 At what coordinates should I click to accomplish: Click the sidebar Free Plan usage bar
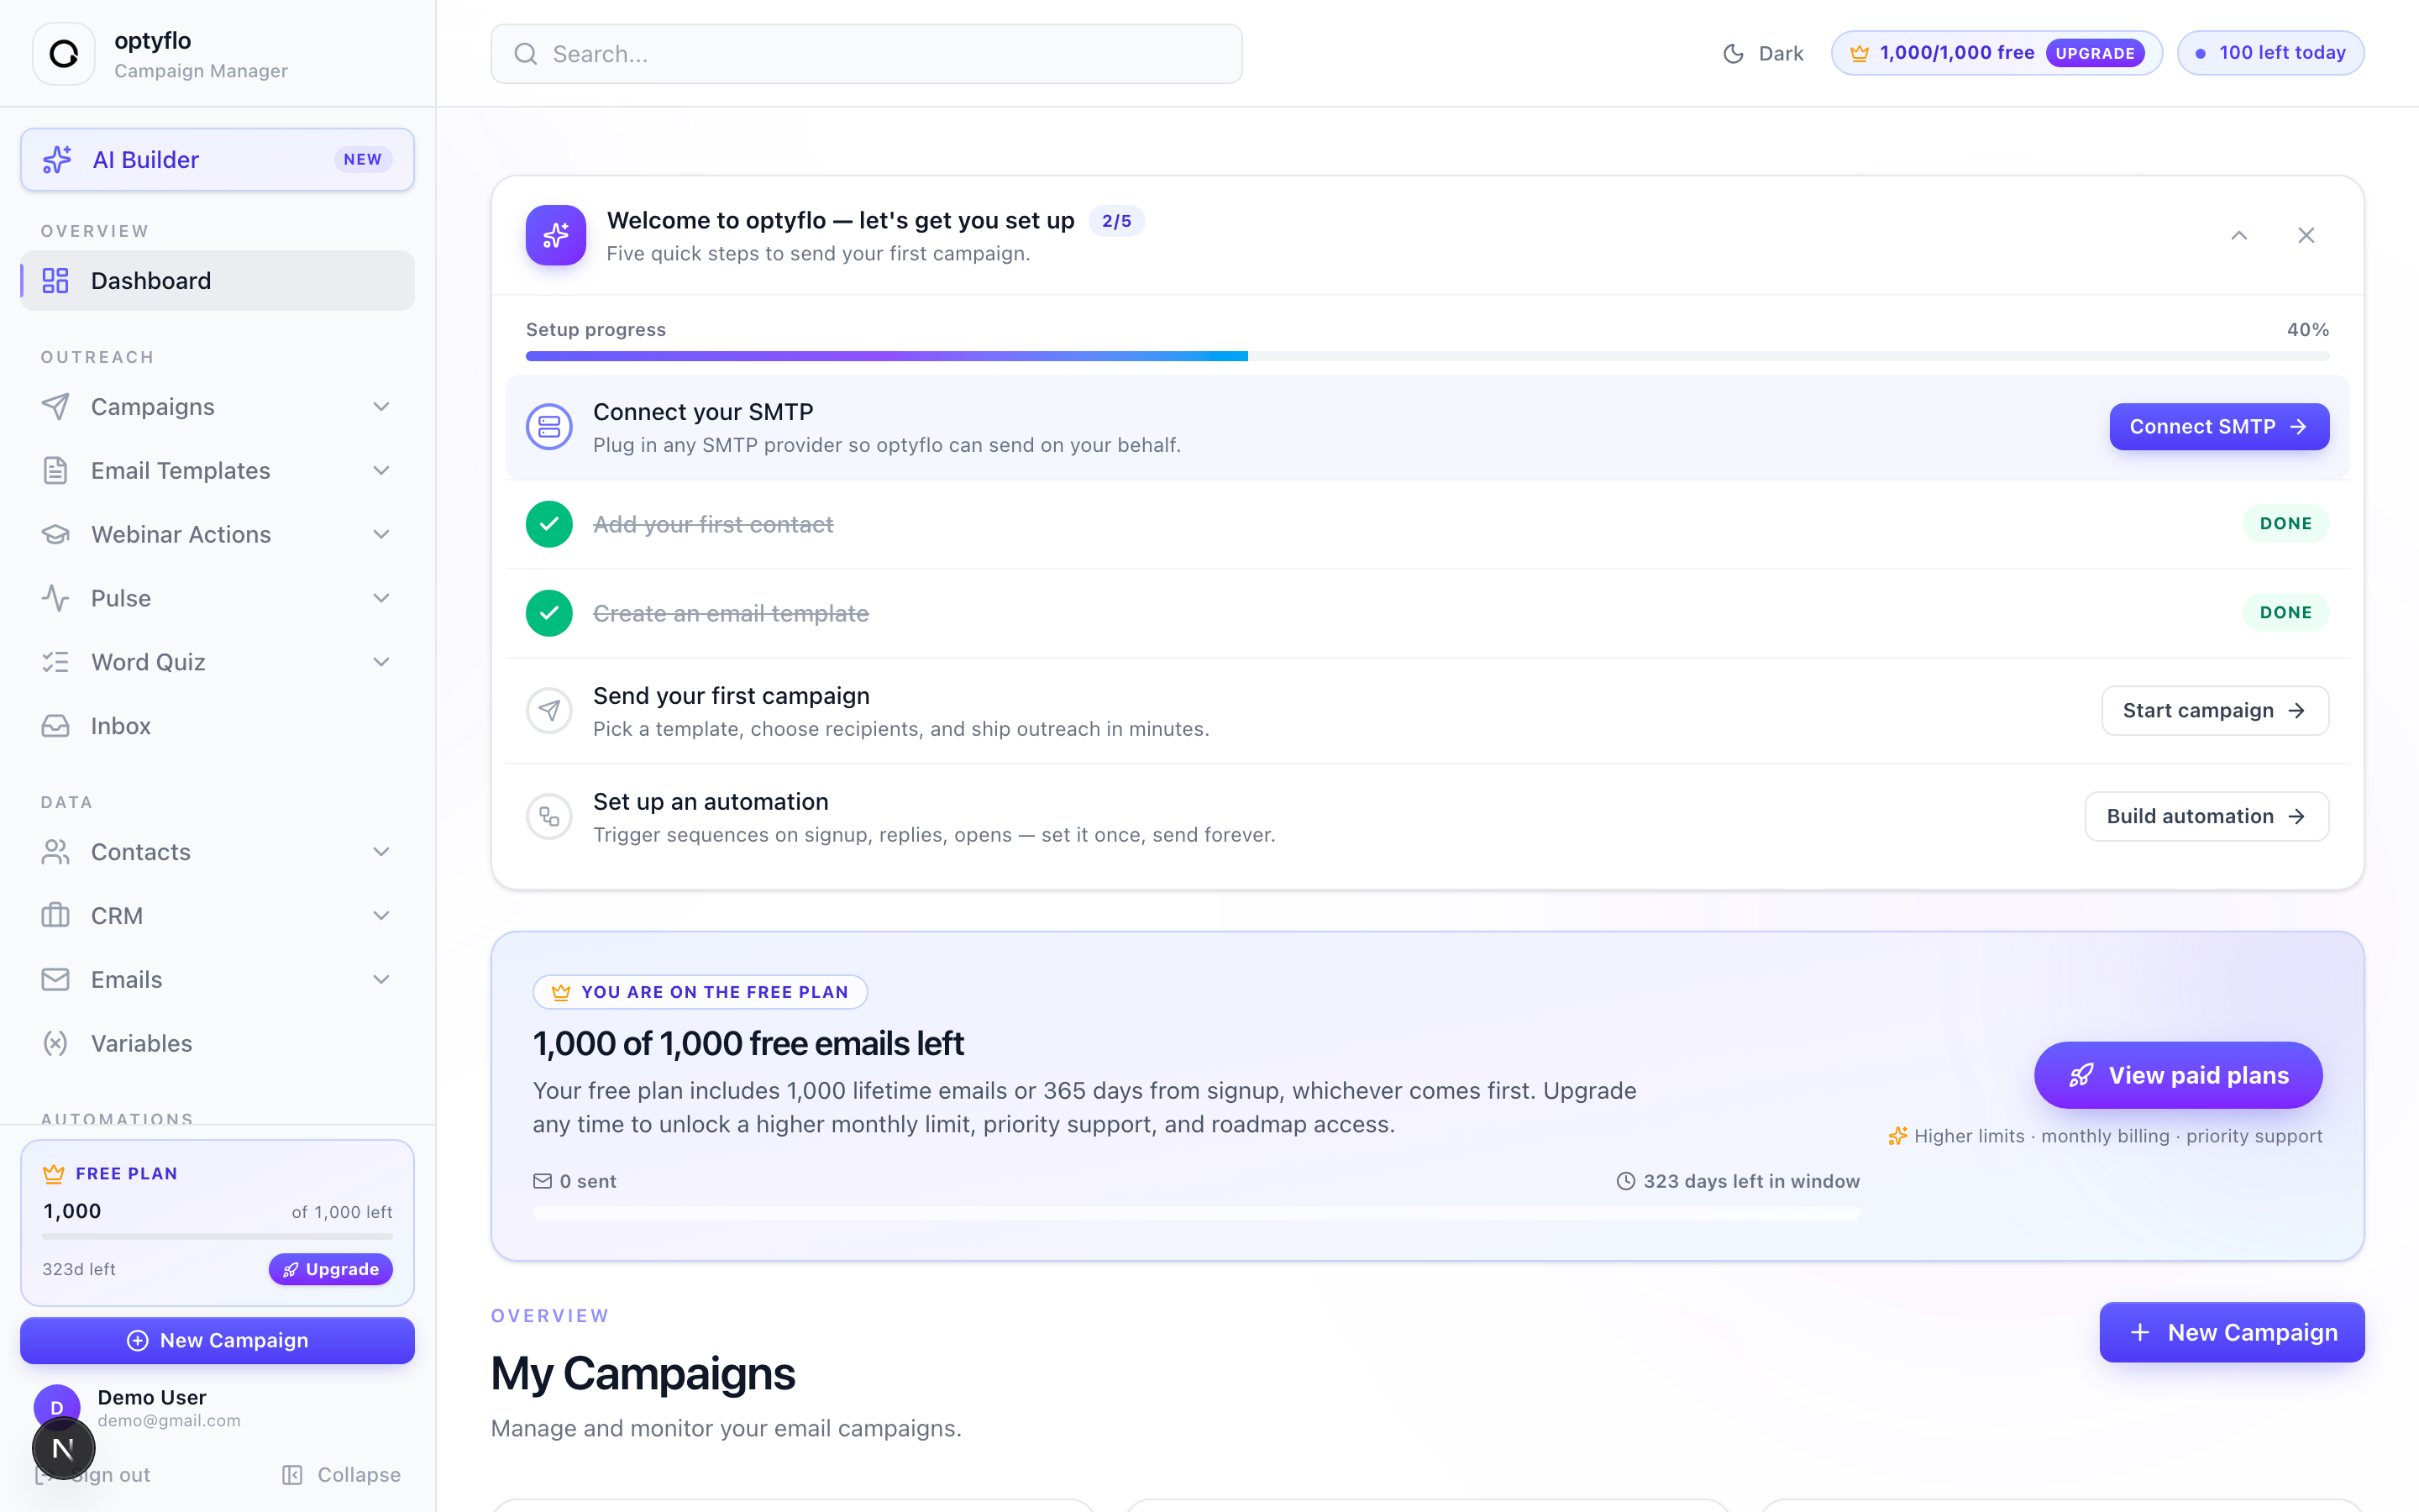[x=218, y=1237]
